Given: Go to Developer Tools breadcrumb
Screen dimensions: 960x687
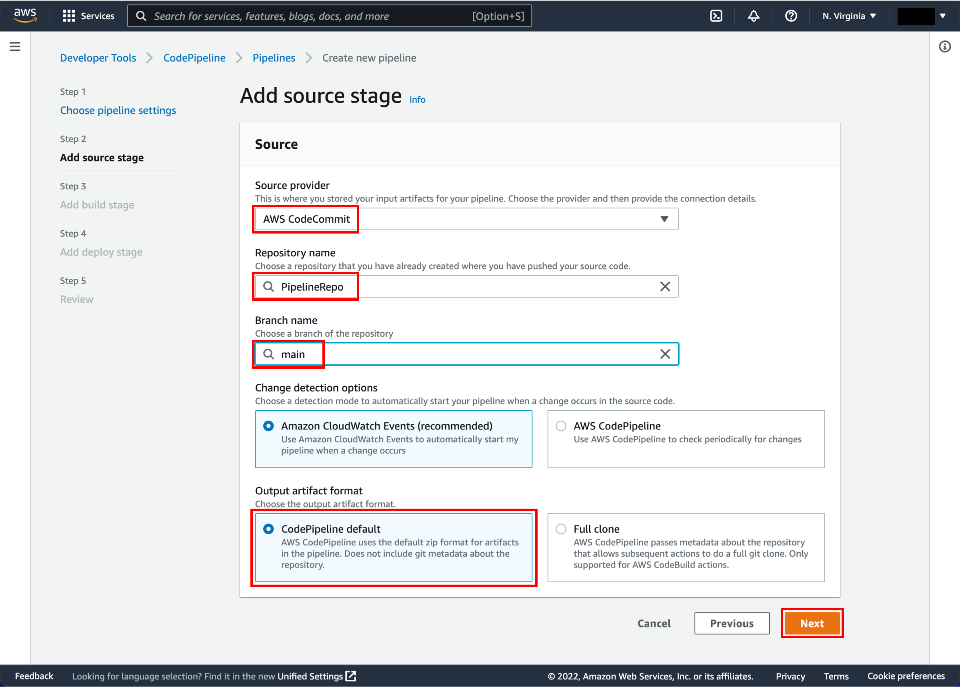Looking at the screenshot, I should [x=98, y=58].
